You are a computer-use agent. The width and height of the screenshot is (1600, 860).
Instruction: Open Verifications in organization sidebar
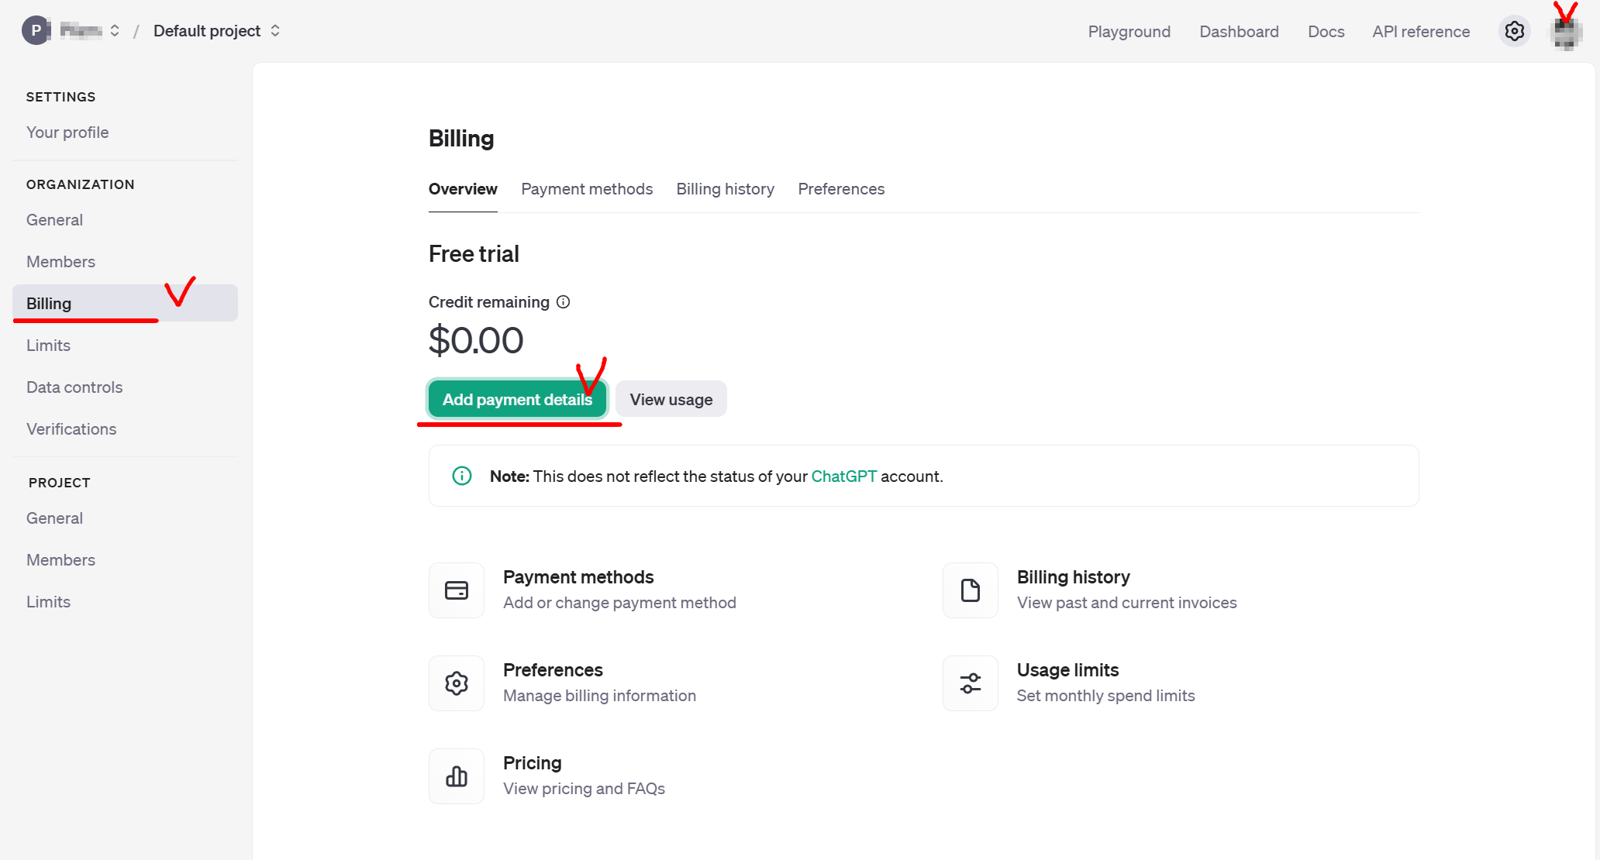pyautogui.click(x=71, y=429)
